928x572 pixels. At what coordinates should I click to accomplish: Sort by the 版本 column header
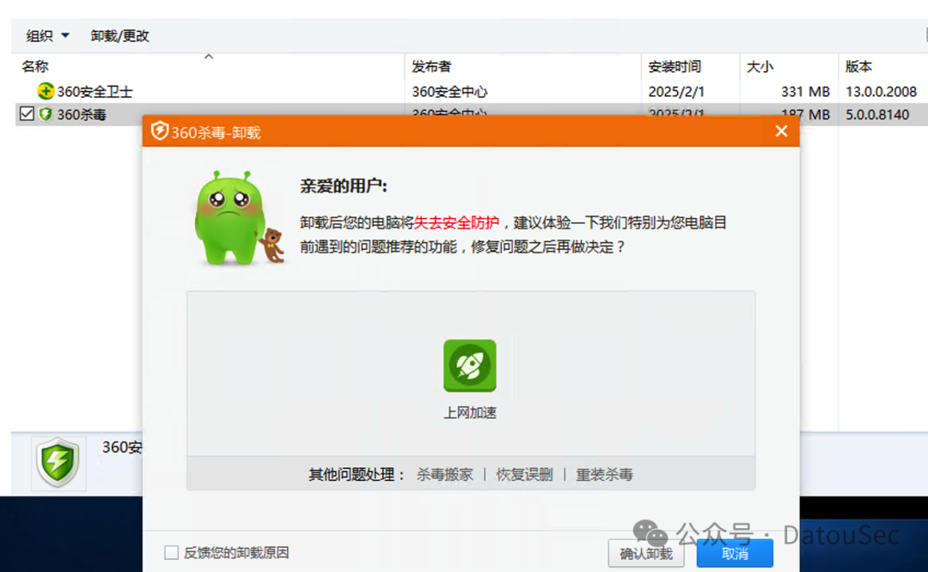click(x=858, y=66)
